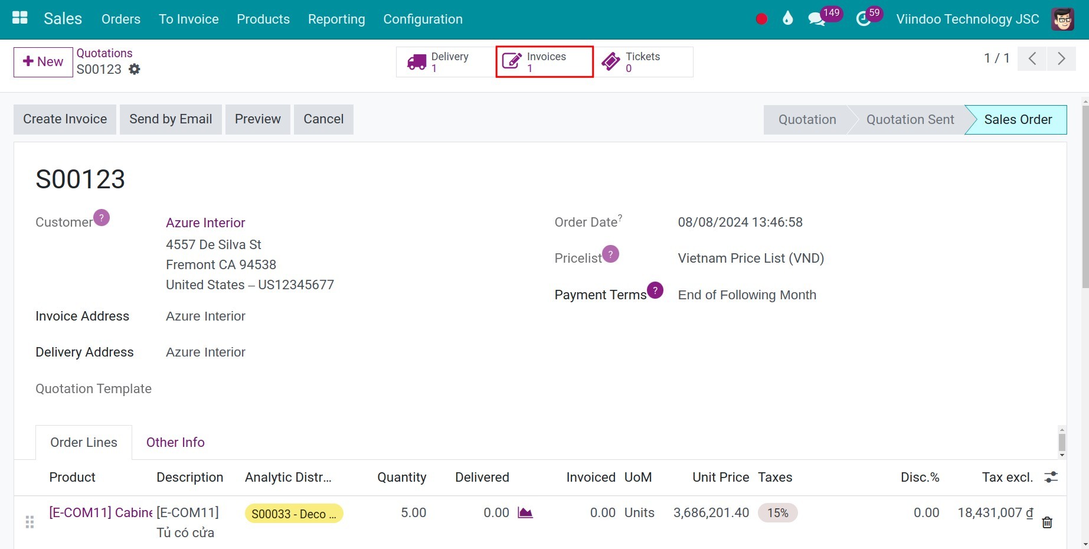Delete the E-COM11 order line

tap(1047, 522)
